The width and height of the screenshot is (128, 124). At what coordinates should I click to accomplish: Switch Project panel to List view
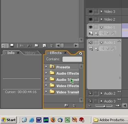point(5,46)
